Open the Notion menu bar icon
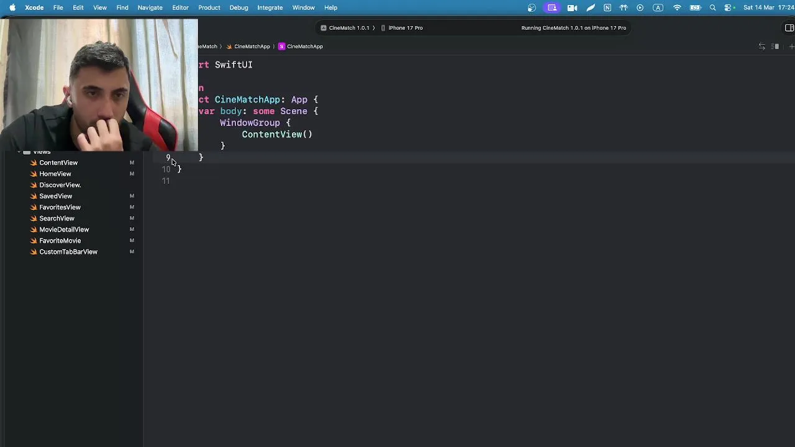 [x=607, y=7]
